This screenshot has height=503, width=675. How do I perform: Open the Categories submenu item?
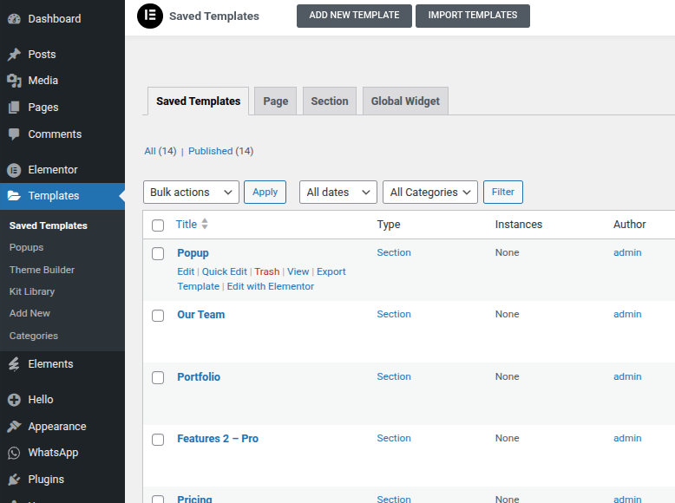34,336
